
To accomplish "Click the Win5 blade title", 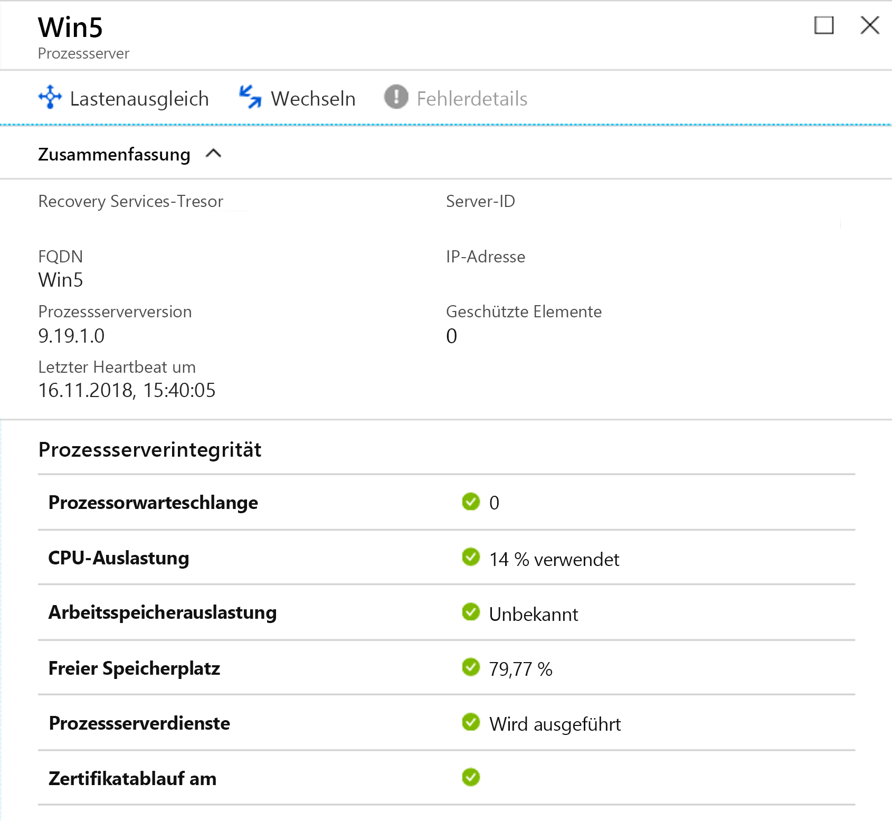I will 70,27.
